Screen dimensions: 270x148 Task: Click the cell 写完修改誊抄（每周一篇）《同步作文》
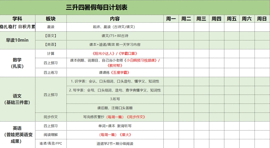[115, 117]
